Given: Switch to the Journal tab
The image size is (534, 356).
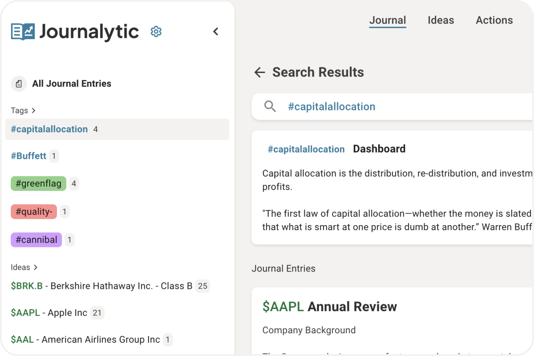Looking at the screenshot, I should tap(388, 20).
